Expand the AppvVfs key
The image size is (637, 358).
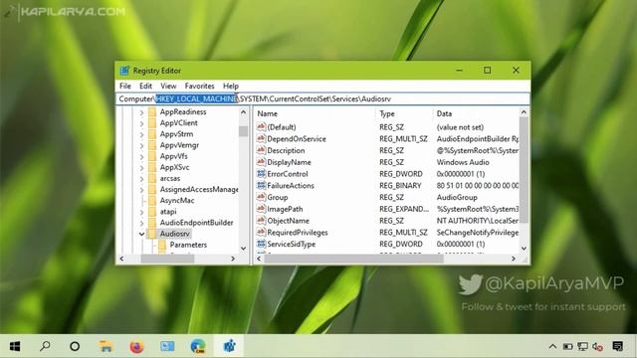pos(141,157)
